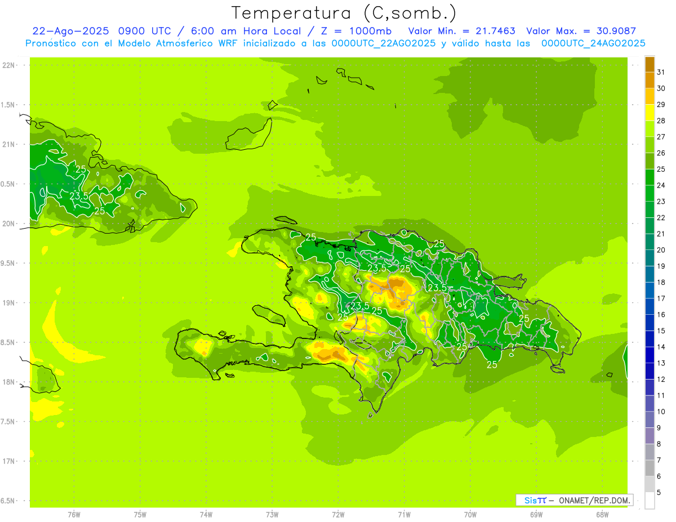Image resolution: width=676 pixels, height=522 pixels.
Task: Click the color bar label "12"
Action: 661,379
